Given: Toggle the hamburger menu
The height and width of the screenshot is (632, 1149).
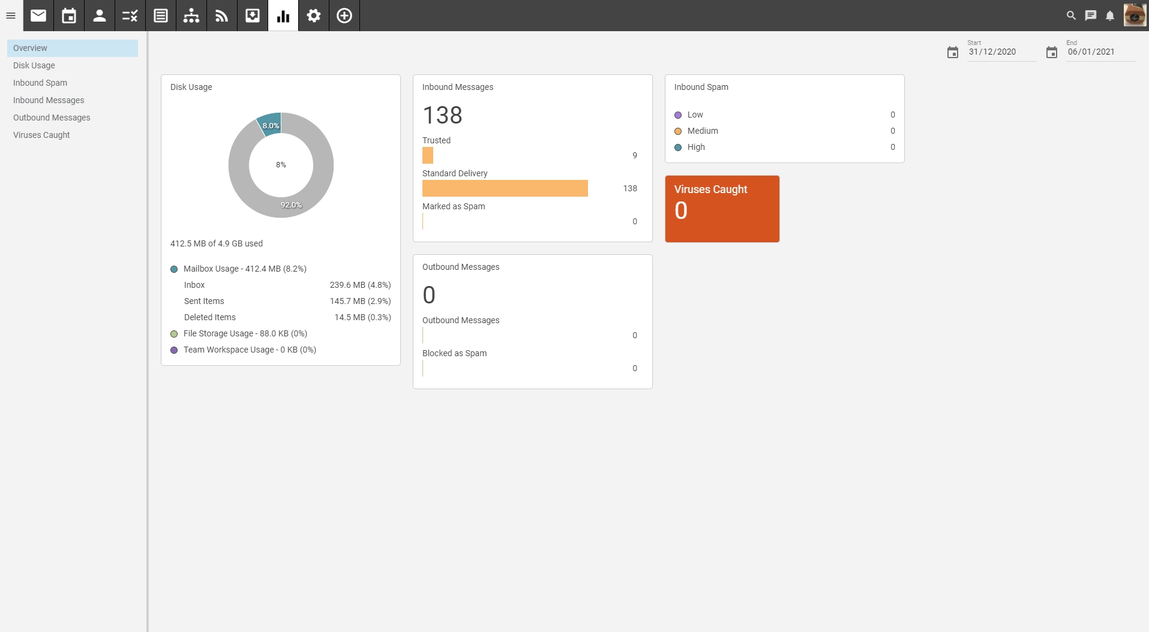Looking at the screenshot, I should click(x=11, y=16).
